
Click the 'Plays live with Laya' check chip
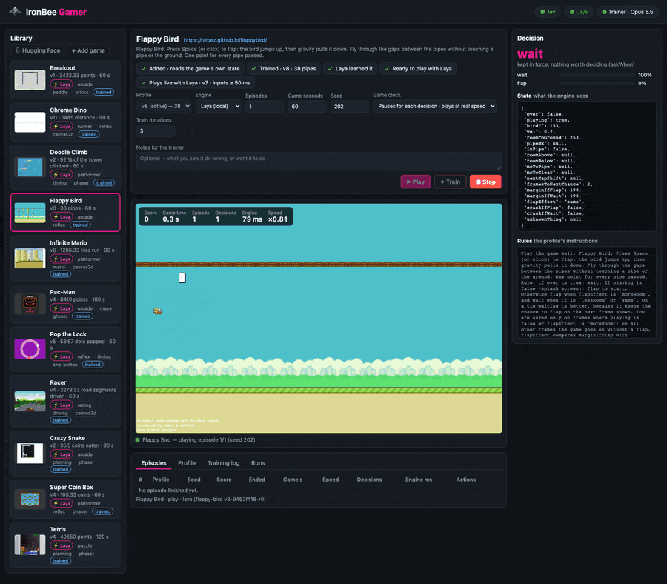coord(195,83)
